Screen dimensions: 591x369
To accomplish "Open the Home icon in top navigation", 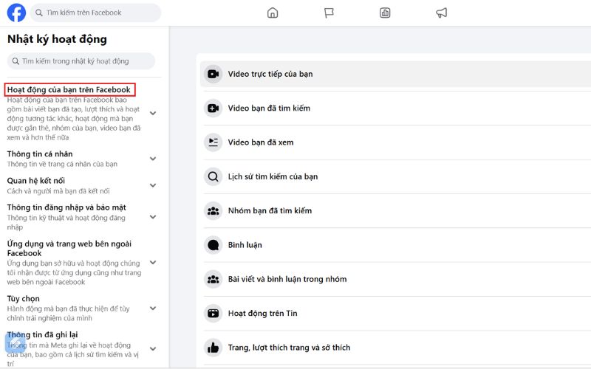I will [273, 13].
